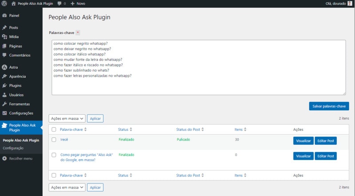The width and height of the screenshot is (355, 196).
Task: Click the top Aplicar button
Action: pos(95,118)
